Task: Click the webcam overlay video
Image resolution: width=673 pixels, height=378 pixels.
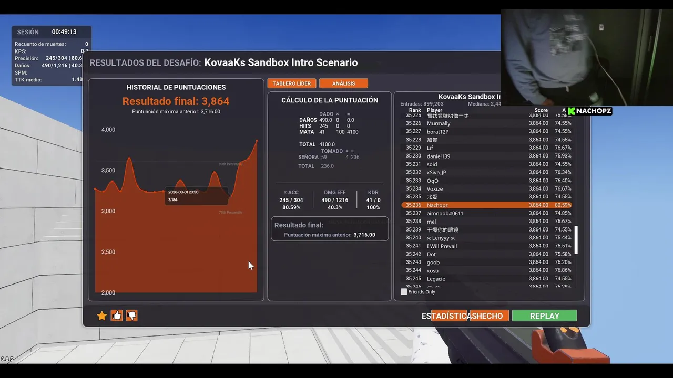Action: 586,58
